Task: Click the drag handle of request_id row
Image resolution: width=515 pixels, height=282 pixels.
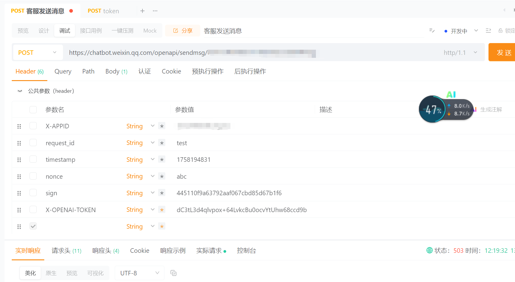Action: tap(19, 143)
